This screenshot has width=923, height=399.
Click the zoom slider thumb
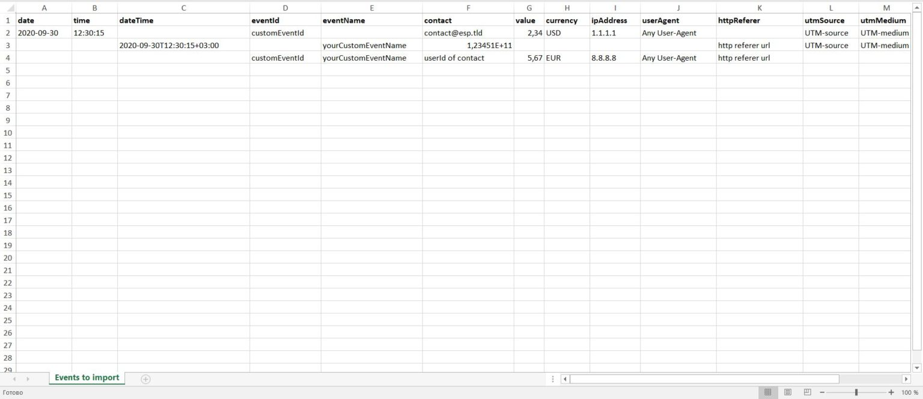coord(856,392)
